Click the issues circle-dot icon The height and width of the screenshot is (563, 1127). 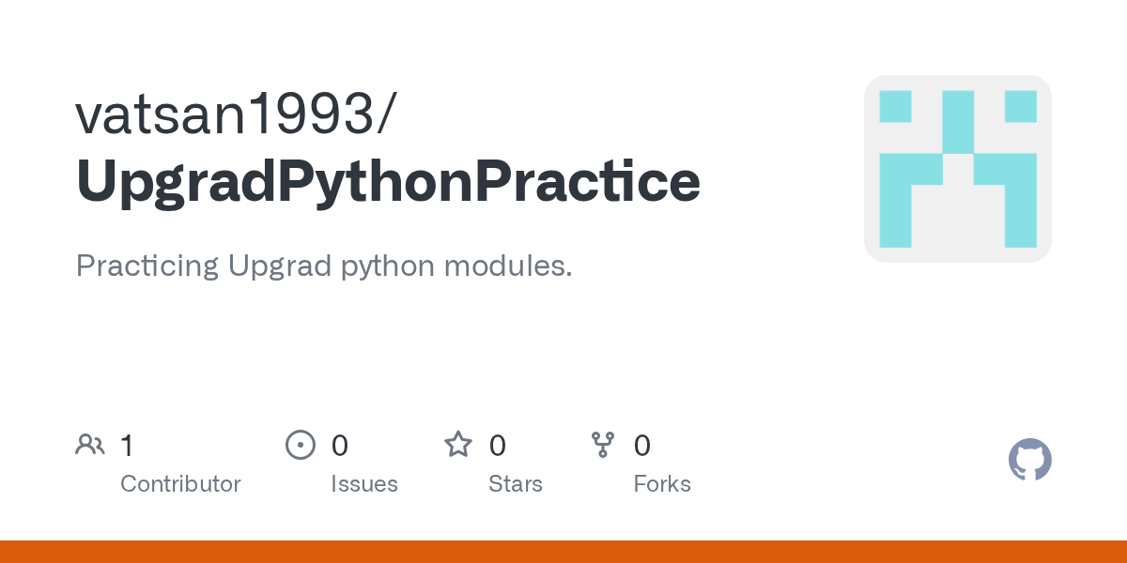coord(301,445)
